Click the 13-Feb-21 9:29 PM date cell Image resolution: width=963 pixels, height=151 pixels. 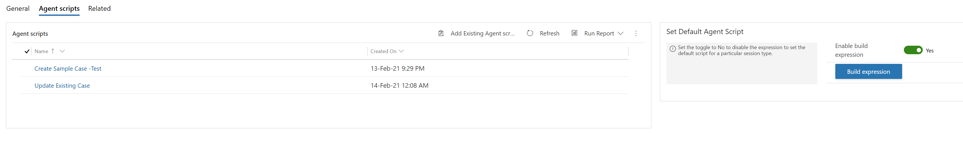397,69
